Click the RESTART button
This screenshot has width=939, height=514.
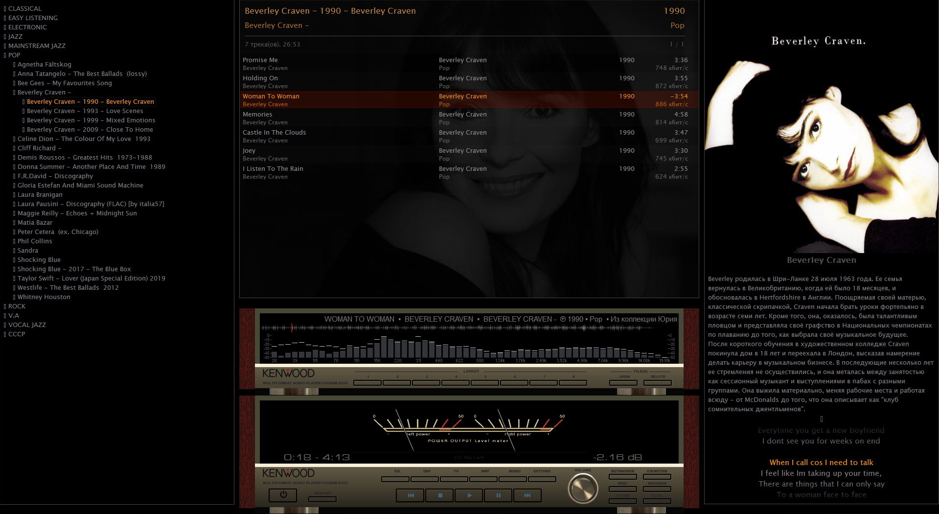[x=322, y=499]
